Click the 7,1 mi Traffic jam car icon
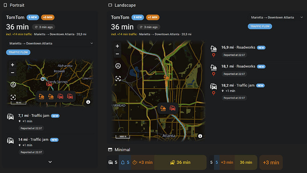This screenshot has height=173, width=307. point(10,117)
